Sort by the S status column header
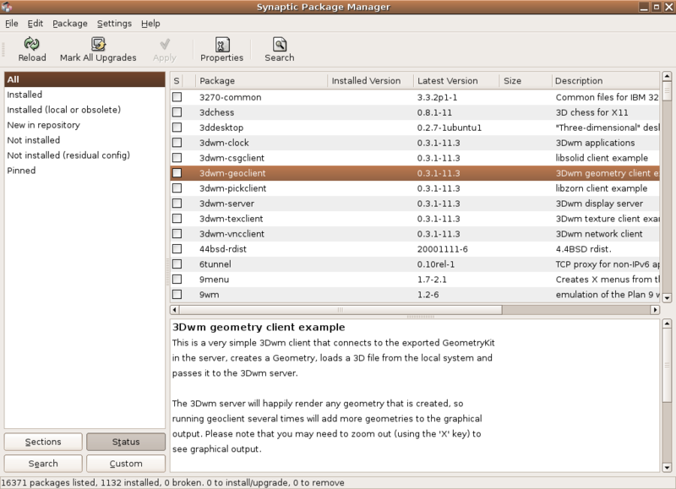 [x=177, y=80]
